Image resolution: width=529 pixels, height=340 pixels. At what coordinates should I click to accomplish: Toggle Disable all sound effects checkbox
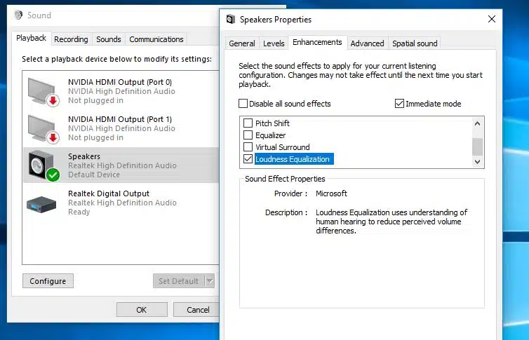click(243, 104)
